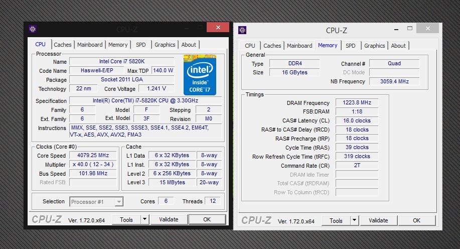Click FSB:DRAM ratio value 1:18
The height and width of the screenshot is (249, 460).
coord(357,111)
